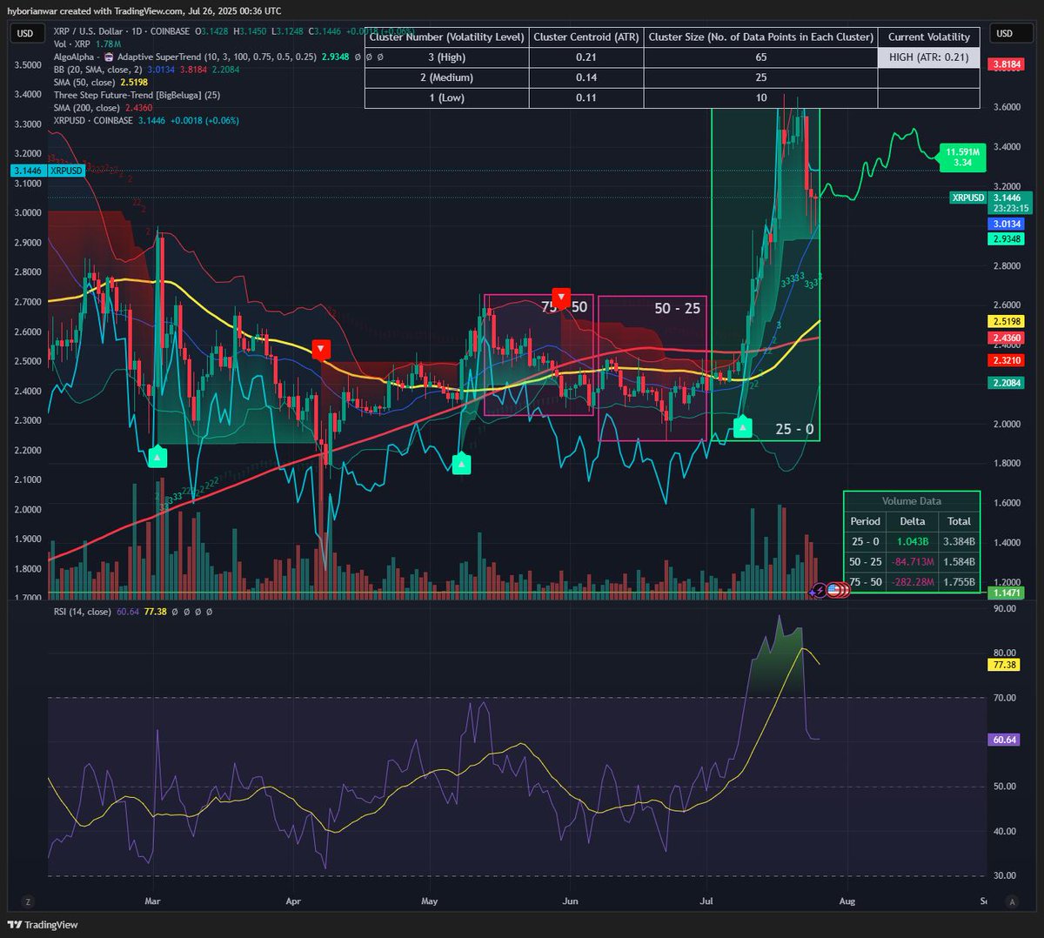Click the 1.1471 green price label
Image resolution: width=1044 pixels, height=938 pixels.
coord(1007,593)
